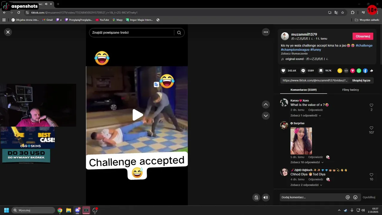Click the translate page icon in address bar
The width and height of the screenshot is (382, 215).
(336, 13)
